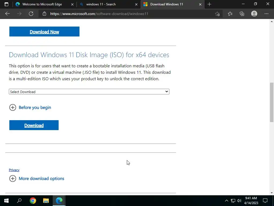This screenshot has height=206, width=274.
Task: Open the Select Download dropdown
Action: (x=89, y=92)
